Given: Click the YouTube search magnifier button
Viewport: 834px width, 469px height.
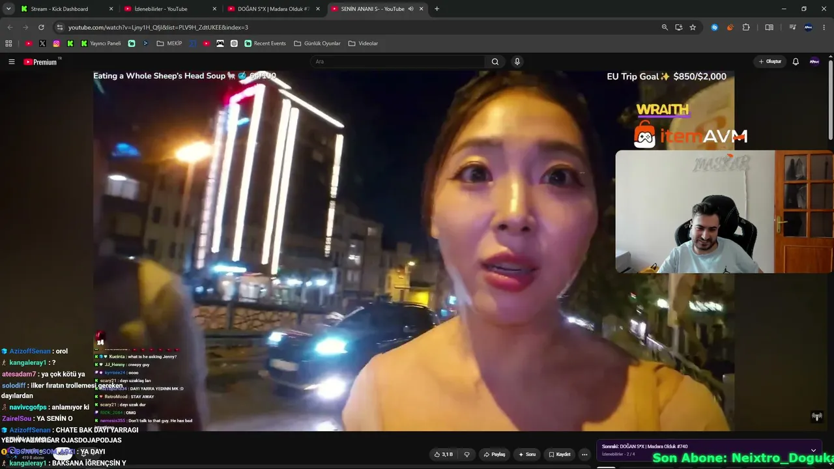Looking at the screenshot, I should [495, 62].
